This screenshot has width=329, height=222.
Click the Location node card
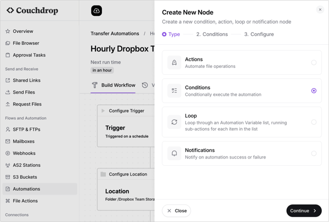(126, 189)
